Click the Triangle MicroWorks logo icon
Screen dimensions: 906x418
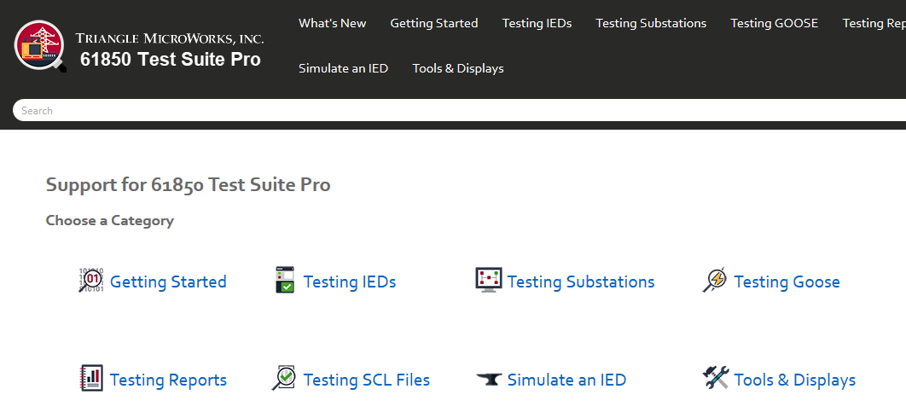tap(39, 47)
